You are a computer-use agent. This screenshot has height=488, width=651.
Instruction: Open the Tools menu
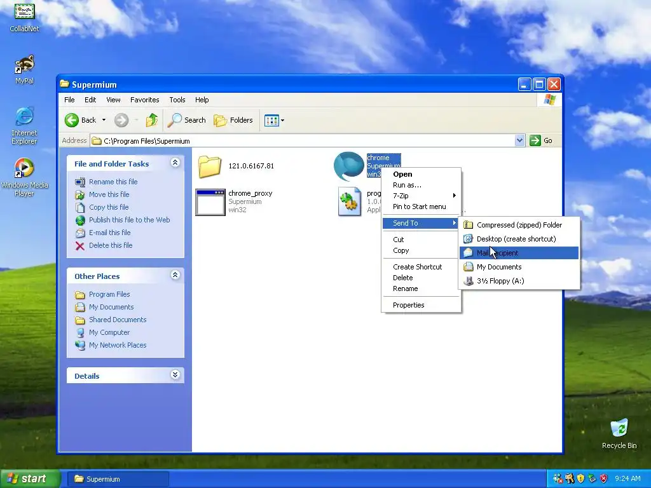177,100
